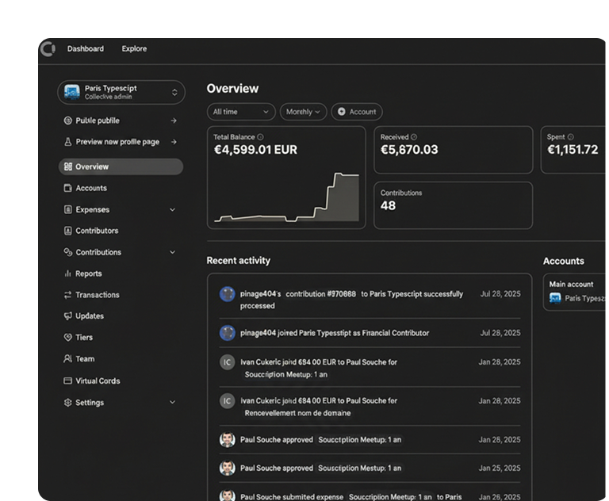Click the Transactions arrows icon
609x501 pixels.
pyautogui.click(x=68, y=295)
